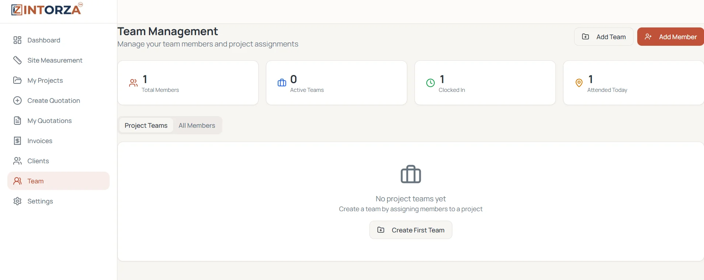Go to Site Measurement
704x280 pixels.
click(x=58, y=60)
